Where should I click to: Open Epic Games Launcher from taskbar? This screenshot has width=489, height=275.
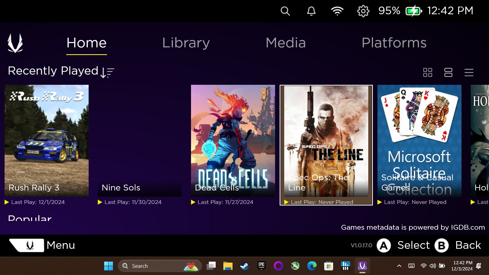point(261,266)
